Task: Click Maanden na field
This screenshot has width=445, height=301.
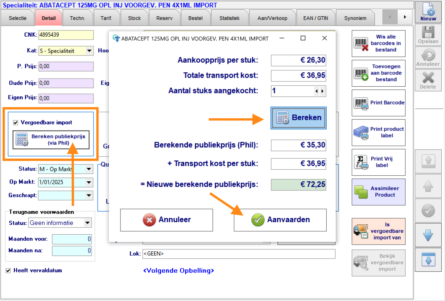Action: pyautogui.click(x=72, y=251)
